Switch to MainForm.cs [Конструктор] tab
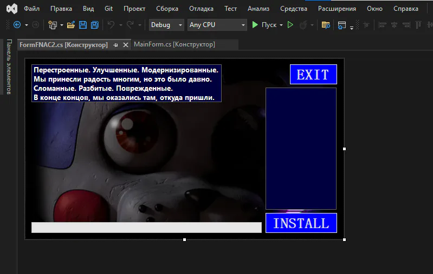433x274 pixels. click(x=175, y=44)
